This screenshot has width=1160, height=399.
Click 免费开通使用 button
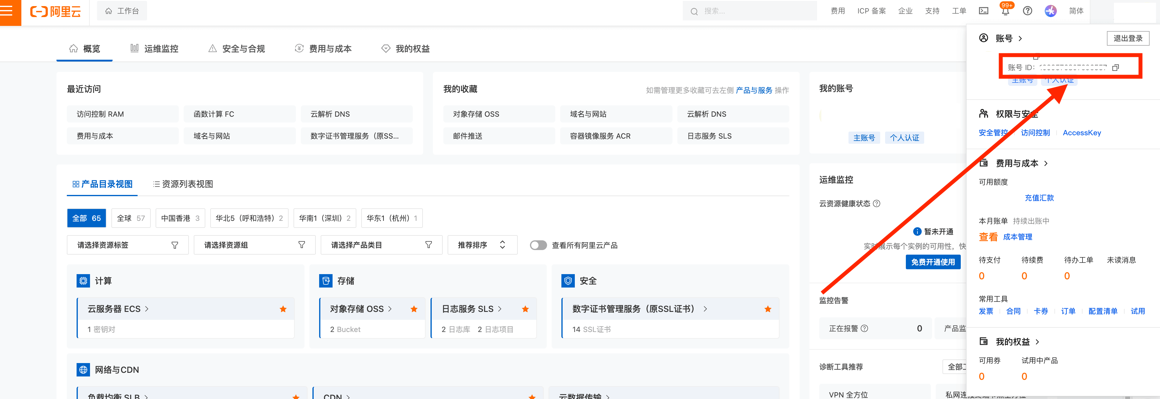pyautogui.click(x=933, y=262)
